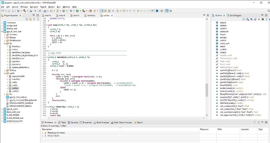Click Outline view menu dots icon
270x143 pixels.
(266, 19)
